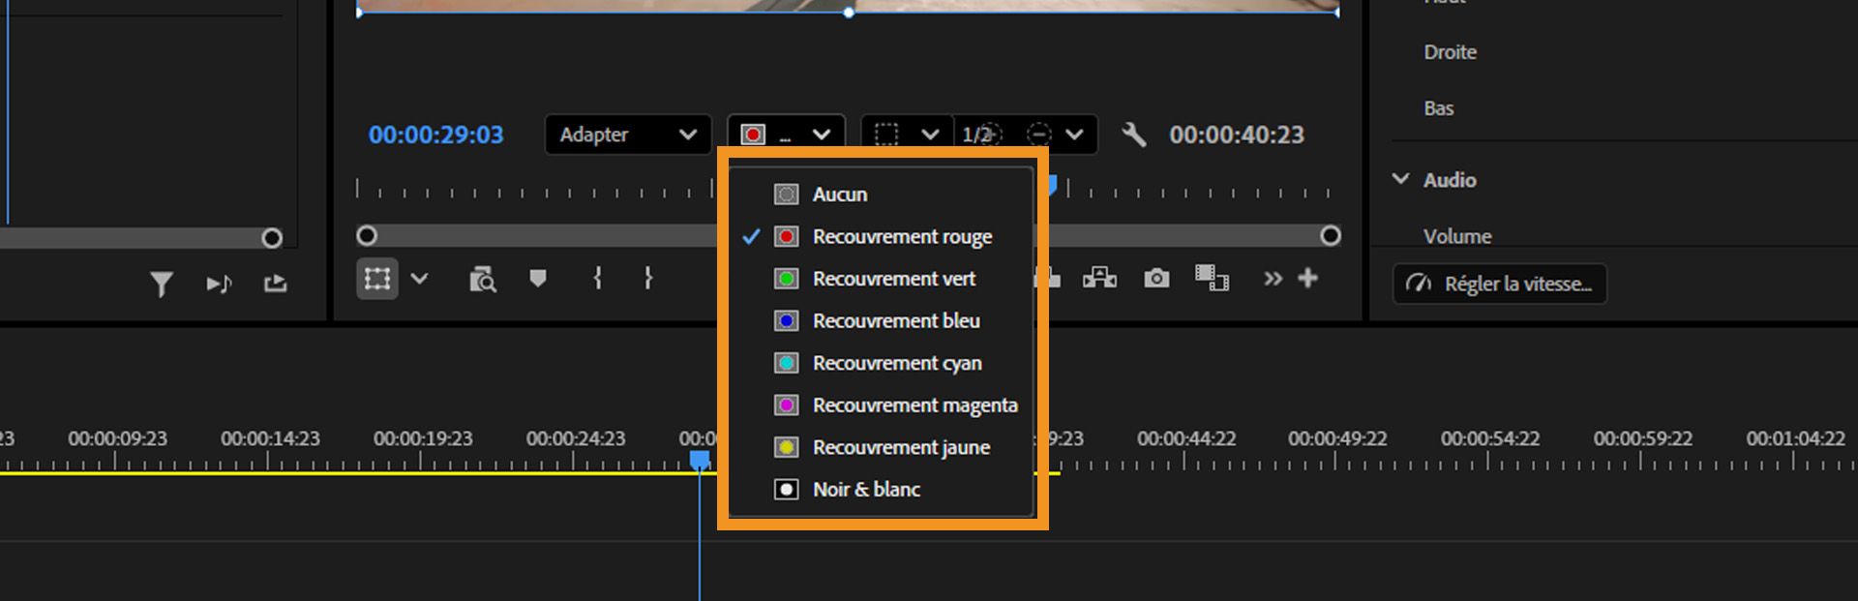This screenshot has width=1858, height=601.
Task: Export a frame with the camera icon
Action: (1156, 279)
